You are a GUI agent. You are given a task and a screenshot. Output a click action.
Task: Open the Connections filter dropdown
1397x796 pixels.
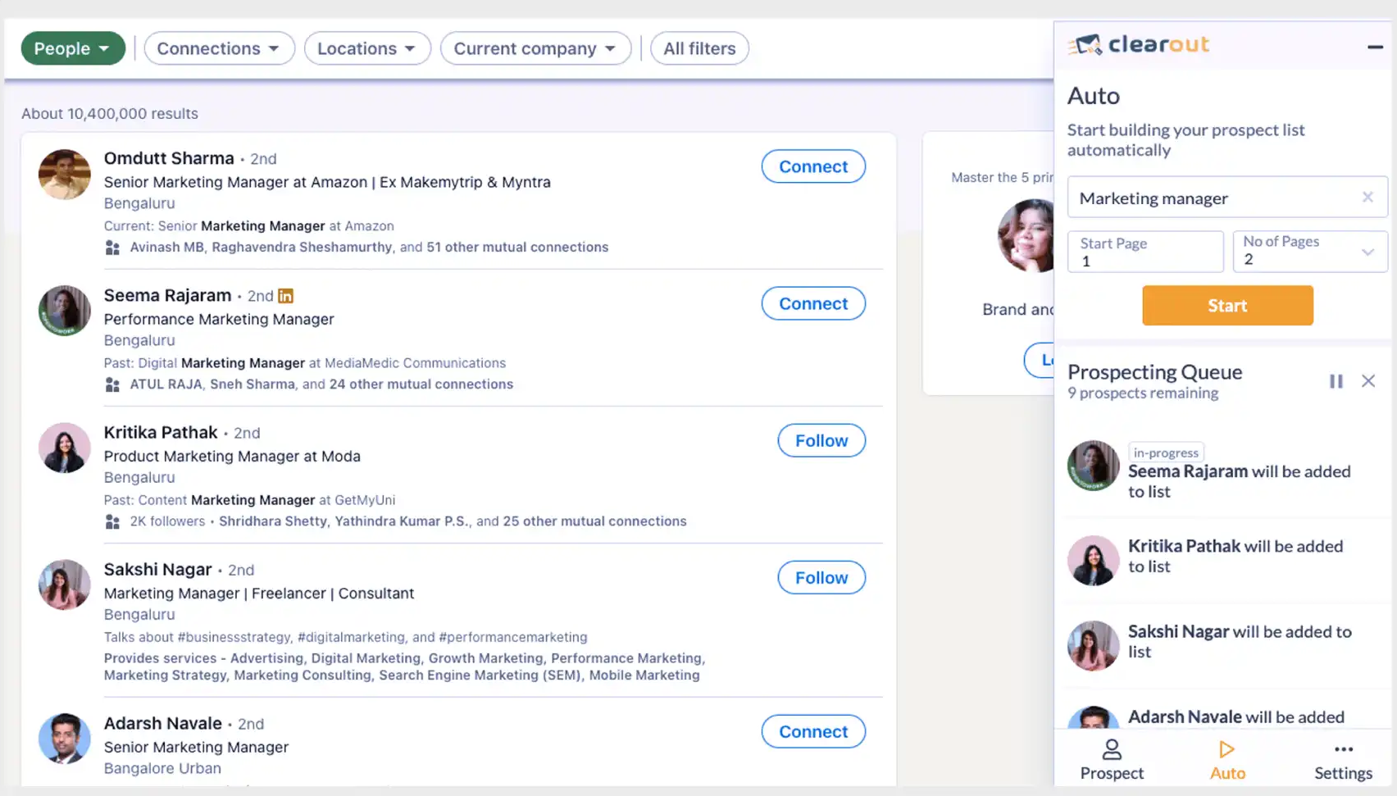pos(219,48)
